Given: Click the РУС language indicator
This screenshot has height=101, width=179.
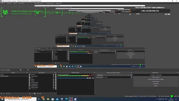Looking at the screenshot, I should (166, 99).
